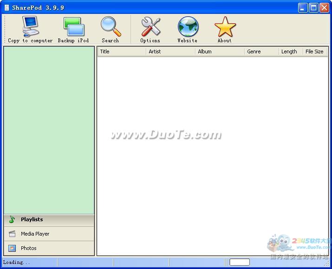This screenshot has width=332, height=269.
Task: Sort by the Title column header
Action: 122,51
